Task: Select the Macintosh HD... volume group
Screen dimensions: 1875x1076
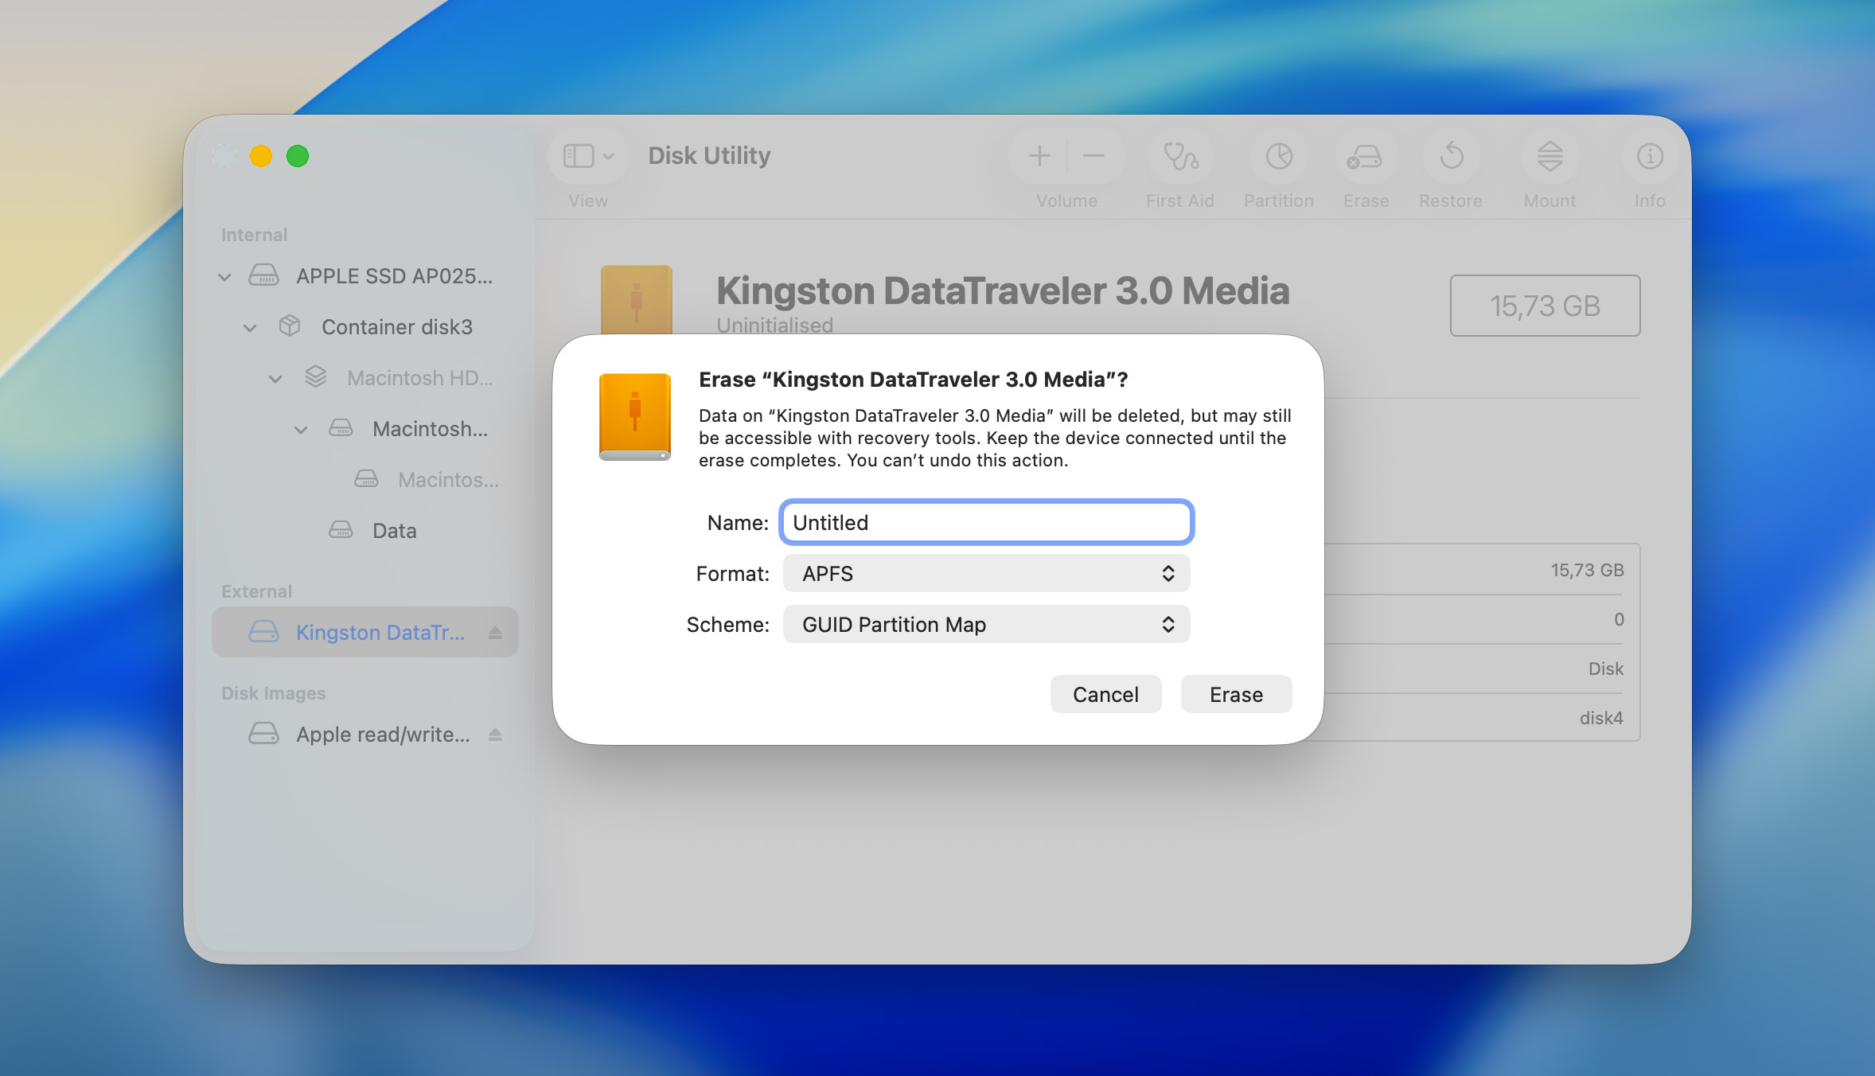Action: [x=365, y=378]
